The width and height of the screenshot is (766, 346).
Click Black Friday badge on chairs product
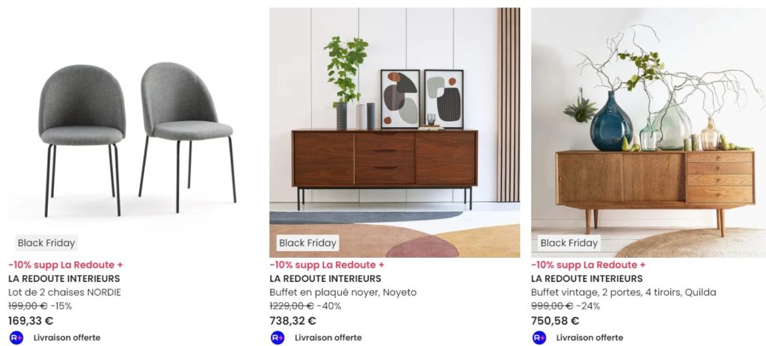[46, 243]
